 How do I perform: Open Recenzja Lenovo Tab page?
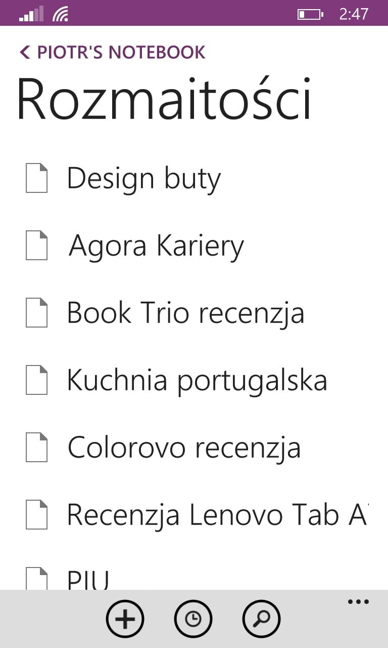pos(217,515)
